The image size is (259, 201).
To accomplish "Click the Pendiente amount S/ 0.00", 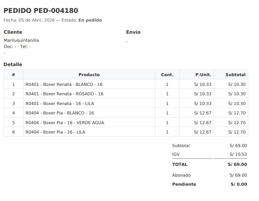I will [238, 184].
